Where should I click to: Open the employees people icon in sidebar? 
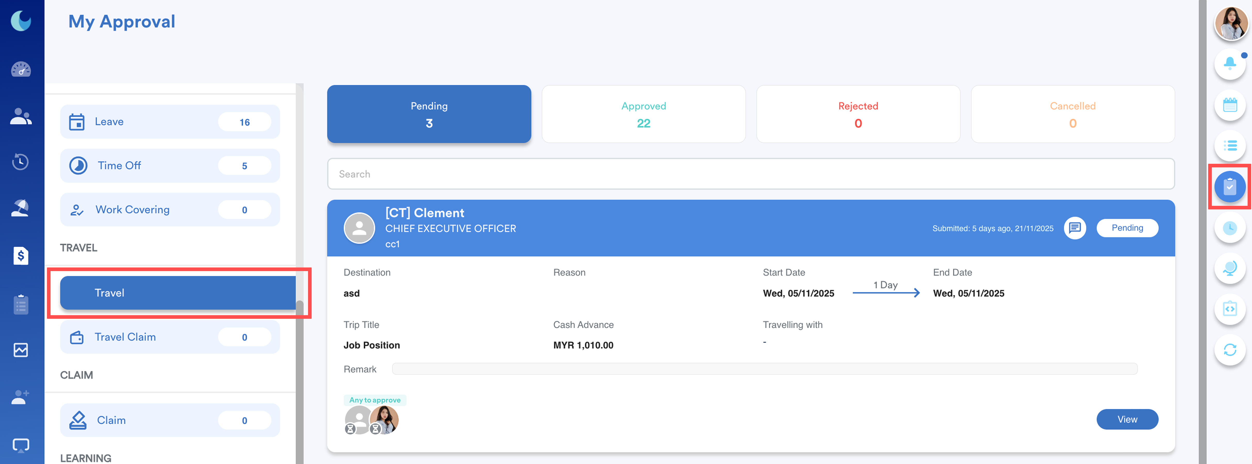(x=21, y=116)
